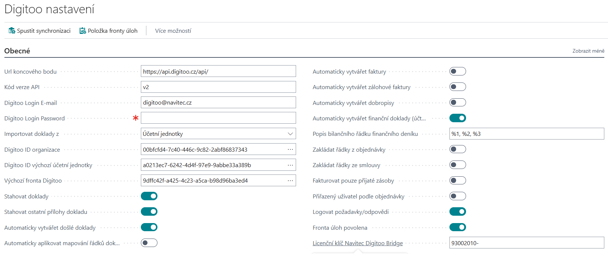Image resolution: width=608 pixels, height=254 pixels.
Task: Focus the Digitoo Login Password field
Action: pyautogui.click(x=218, y=118)
